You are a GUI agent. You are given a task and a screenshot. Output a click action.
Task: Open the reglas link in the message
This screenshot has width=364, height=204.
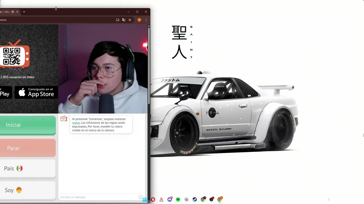tap(76, 123)
